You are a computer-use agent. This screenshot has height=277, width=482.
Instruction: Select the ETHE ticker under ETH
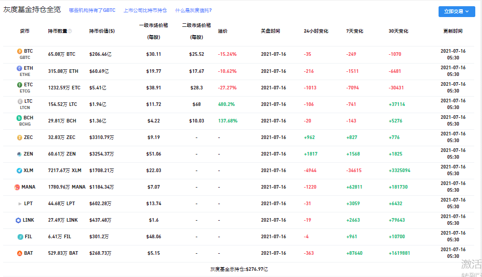[x=25, y=74]
